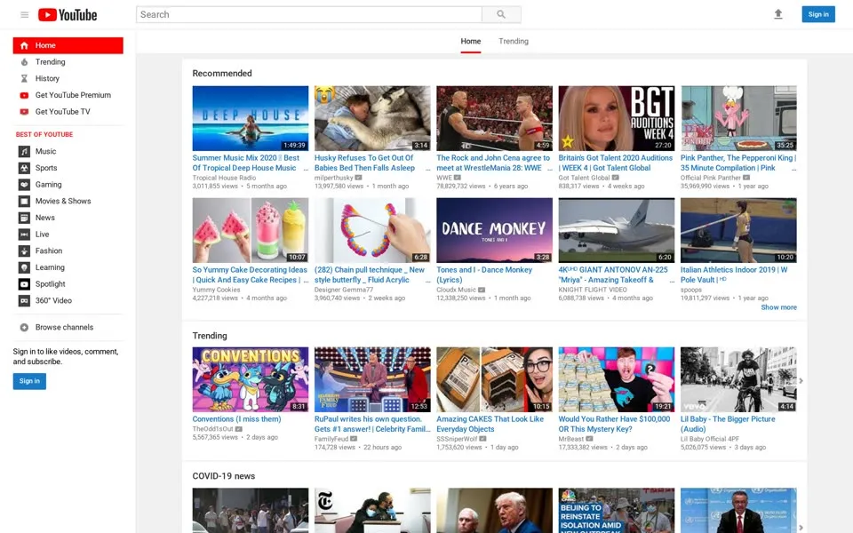
Task: Open The Rock and John Cena thumbnail
Action: click(494, 118)
